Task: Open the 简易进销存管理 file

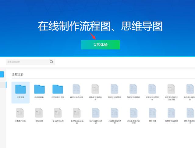Action: (115, 89)
